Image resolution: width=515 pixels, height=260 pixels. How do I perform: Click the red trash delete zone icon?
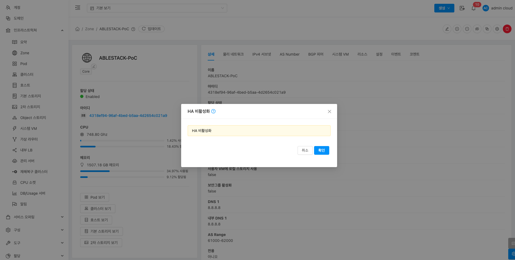coord(507,29)
